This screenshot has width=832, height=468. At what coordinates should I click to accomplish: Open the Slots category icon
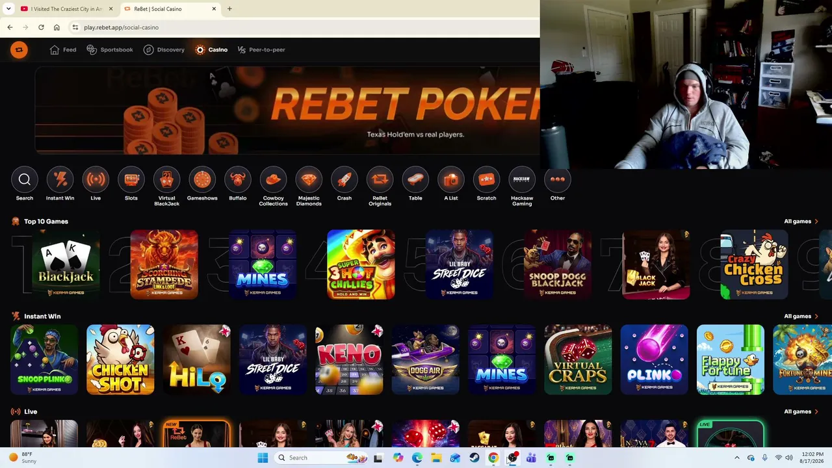(x=131, y=179)
